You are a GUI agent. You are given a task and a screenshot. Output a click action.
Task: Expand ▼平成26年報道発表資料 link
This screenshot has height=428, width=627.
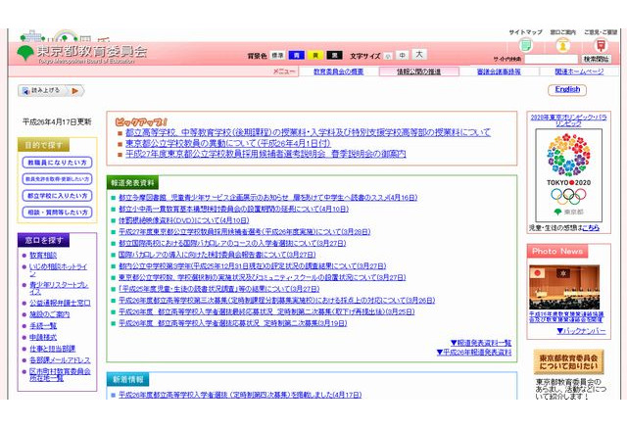click(474, 352)
